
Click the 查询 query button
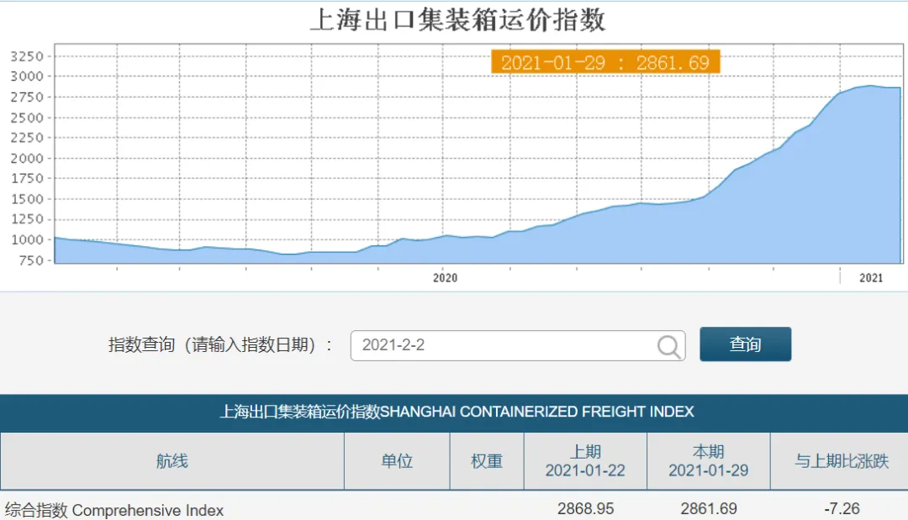pyautogui.click(x=745, y=344)
